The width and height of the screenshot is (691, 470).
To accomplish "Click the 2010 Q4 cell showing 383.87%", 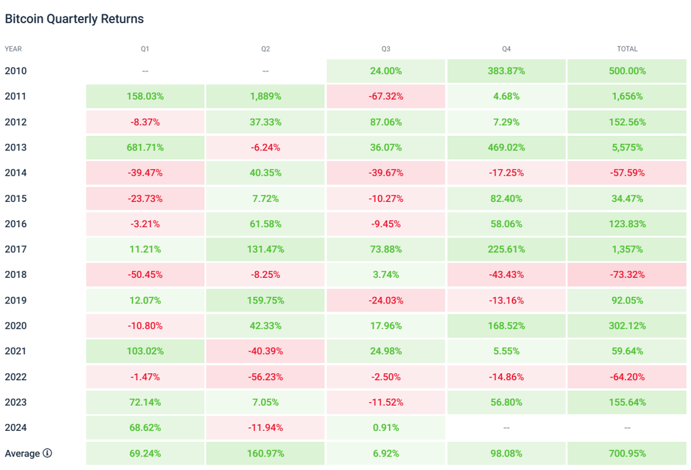I will point(506,71).
